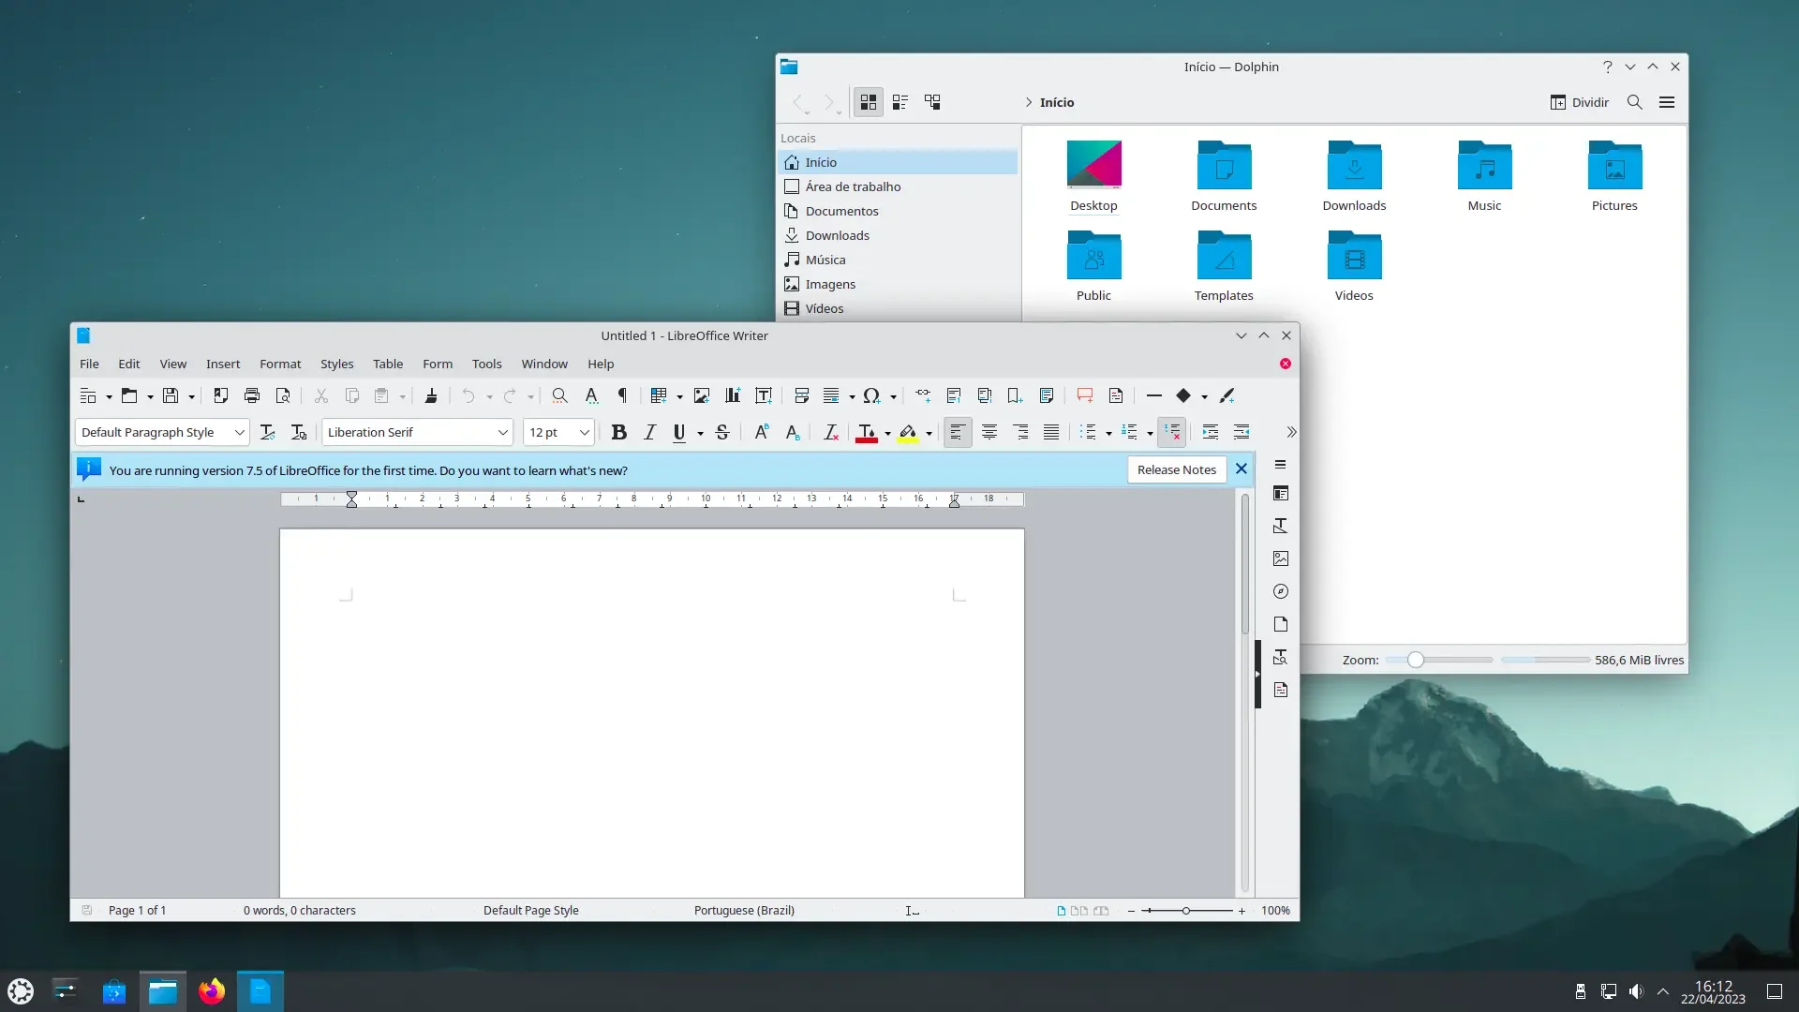The height and width of the screenshot is (1012, 1799).
Task: Click the Subscript icon
Action: point(793,432)
